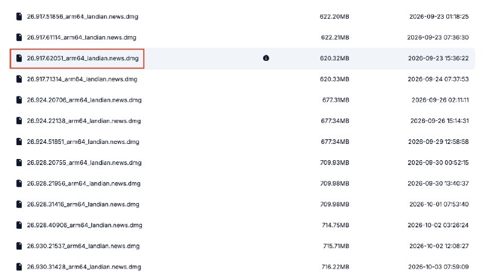Open 26.928.31416_arm64_landian.news.dmg

pyautogui.click(x=83, y=204)
